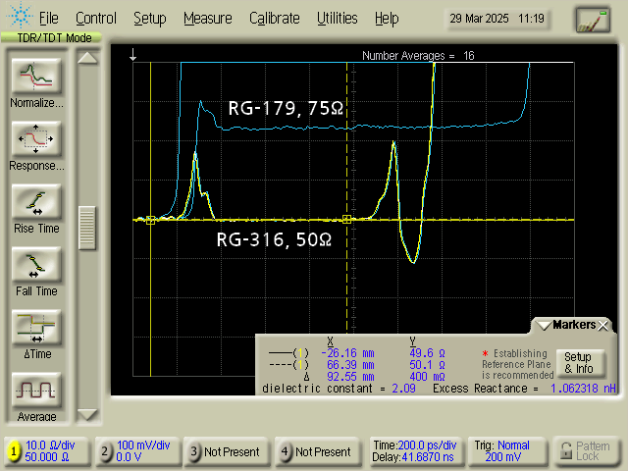Screen dimensions: 628x471
Task: Click the delta Y value 400 mΩ
Action: (427, 377)
